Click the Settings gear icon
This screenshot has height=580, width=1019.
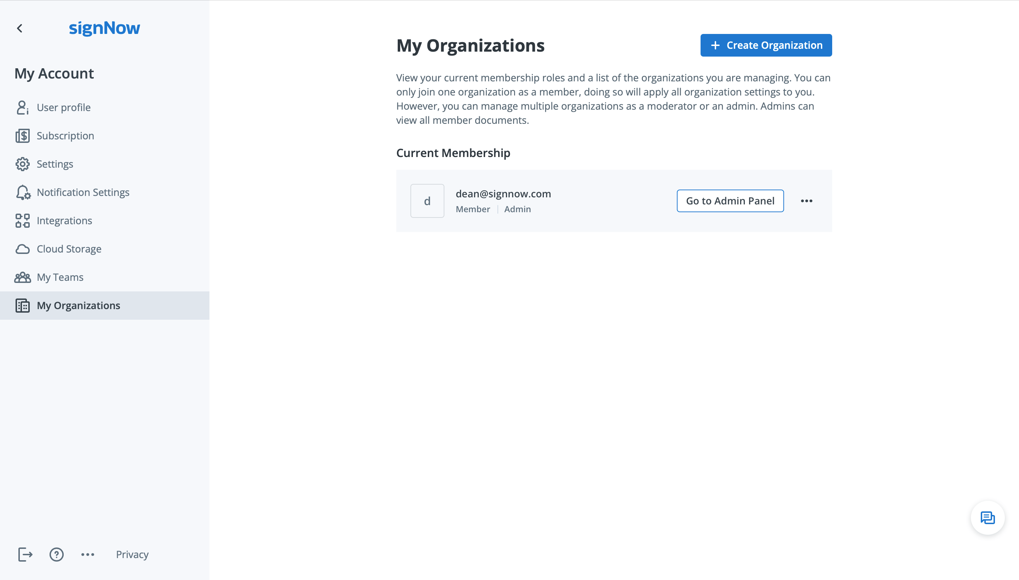(x=22, y=164)
